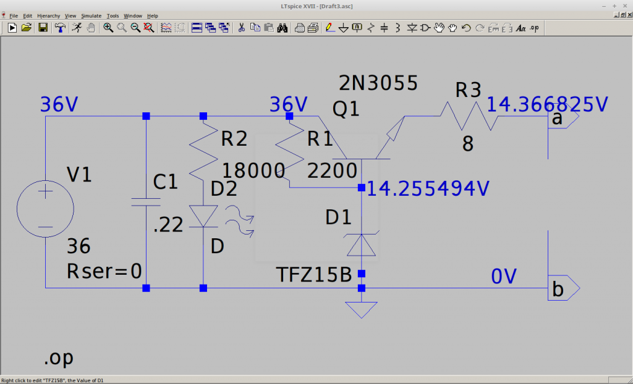Pick the Resistor tool in the toolbar
This screenshot has width=633, height=384.
coord(371,28)
